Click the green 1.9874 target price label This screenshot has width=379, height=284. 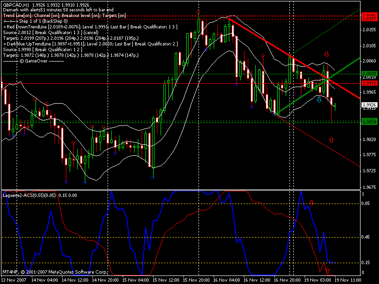point(369,122)
